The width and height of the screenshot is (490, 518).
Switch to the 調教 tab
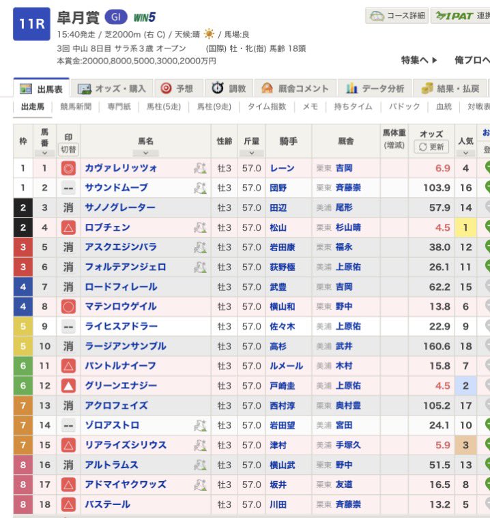229,89
